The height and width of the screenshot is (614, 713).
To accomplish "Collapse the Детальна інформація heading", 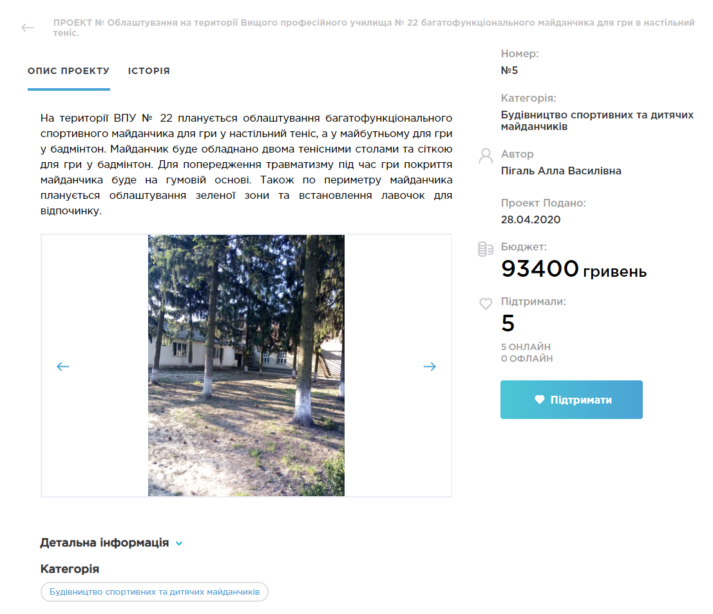I will click(x=104, y=543).
